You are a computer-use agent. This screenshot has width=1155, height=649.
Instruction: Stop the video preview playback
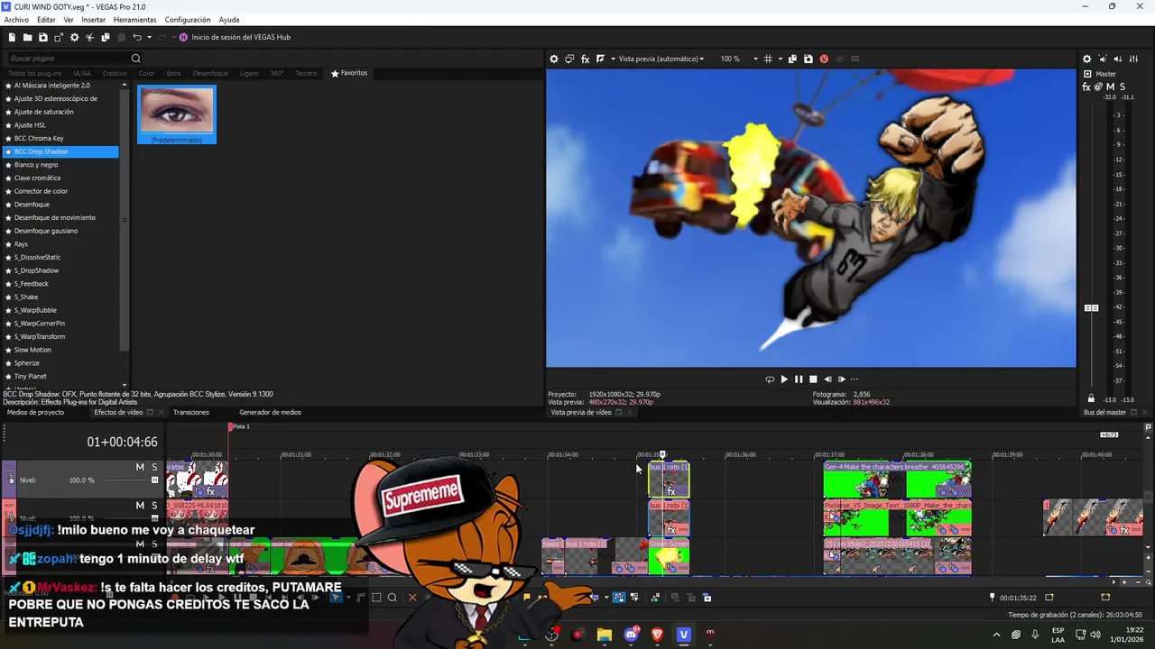tap(813, 379)
